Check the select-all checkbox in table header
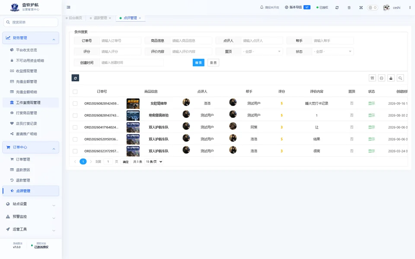 click(75, 92)
